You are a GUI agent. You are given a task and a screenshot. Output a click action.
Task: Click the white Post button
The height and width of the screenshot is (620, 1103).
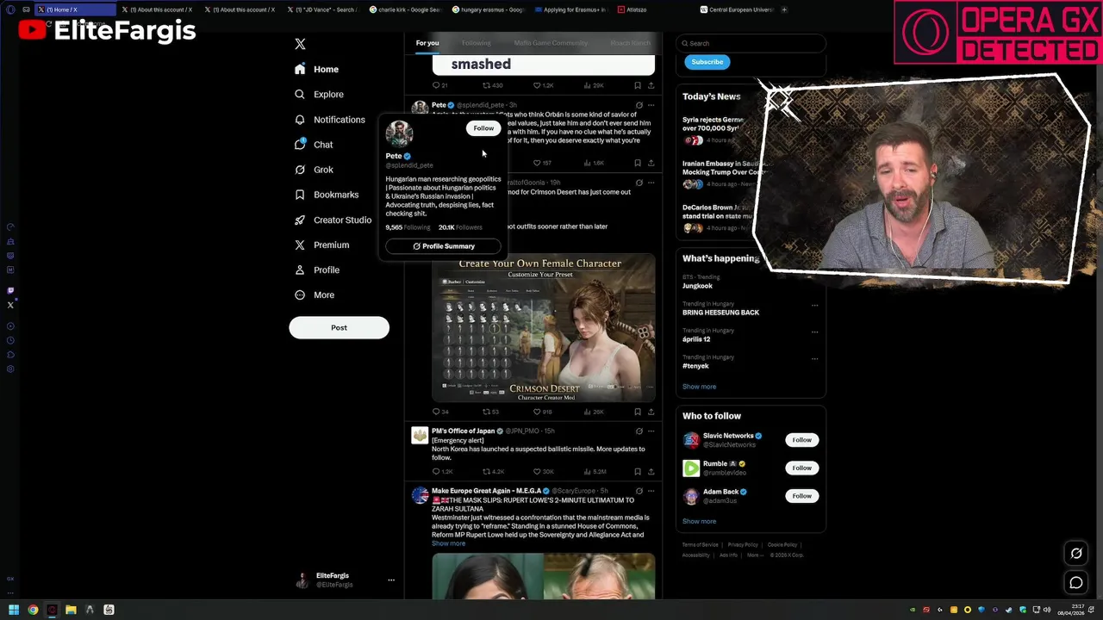coord(339,327)
